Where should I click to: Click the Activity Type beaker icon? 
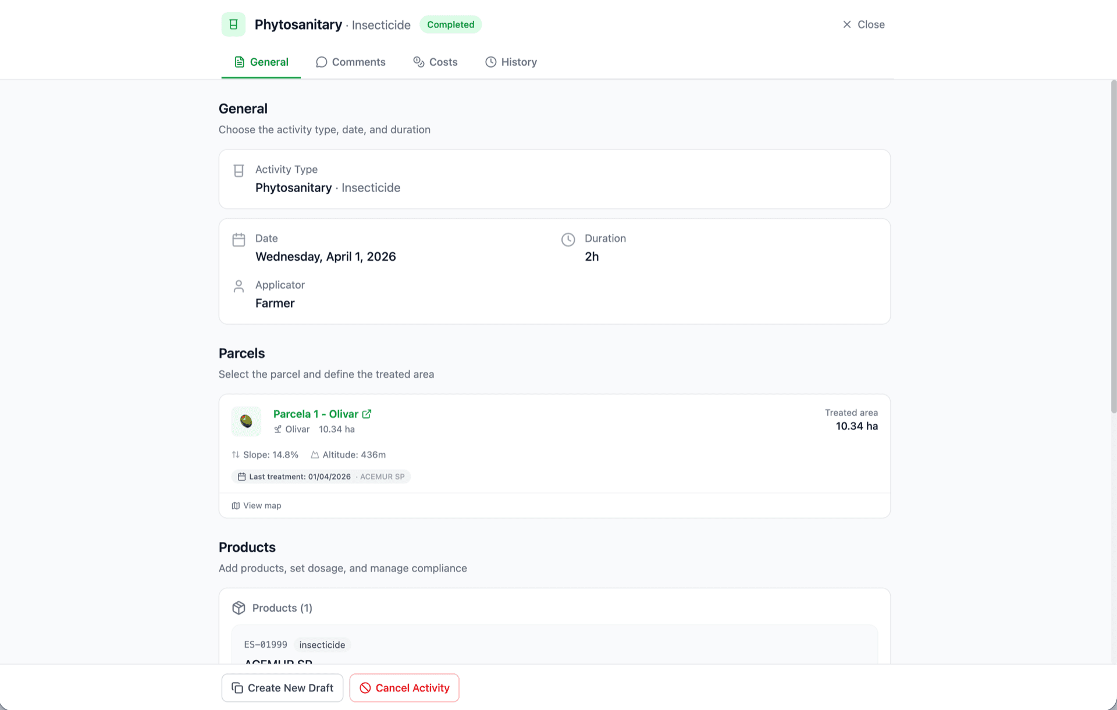(x=239, y=171)
